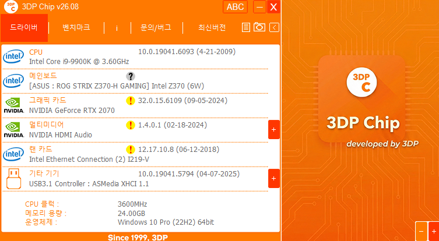Click the question mark icon on 메인보드 row
Image resolution: width=439 pixels, height=241 pixels.
pos(131,76)
